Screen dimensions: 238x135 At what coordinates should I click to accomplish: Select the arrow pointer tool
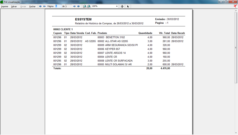coord(128,6)
